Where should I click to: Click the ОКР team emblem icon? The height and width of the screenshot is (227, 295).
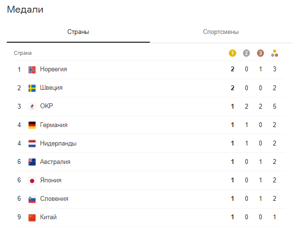tap(32, 106)
